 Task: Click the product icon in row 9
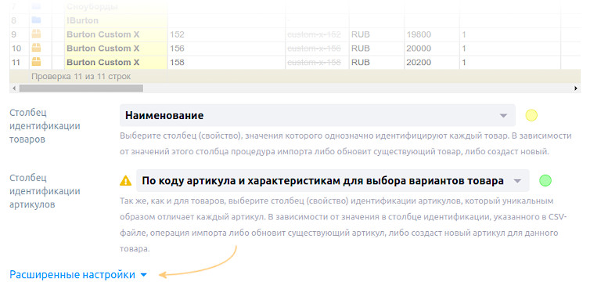(x=36, y=34)
